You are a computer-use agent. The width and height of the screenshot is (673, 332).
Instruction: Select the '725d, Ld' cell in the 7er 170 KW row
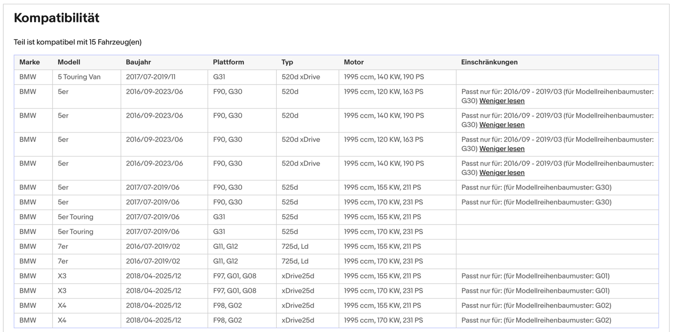[x=295, y=261]
